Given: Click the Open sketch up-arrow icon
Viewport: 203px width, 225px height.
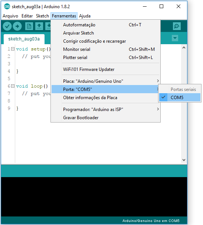Looking at the screenshot, I should point(39,26).
